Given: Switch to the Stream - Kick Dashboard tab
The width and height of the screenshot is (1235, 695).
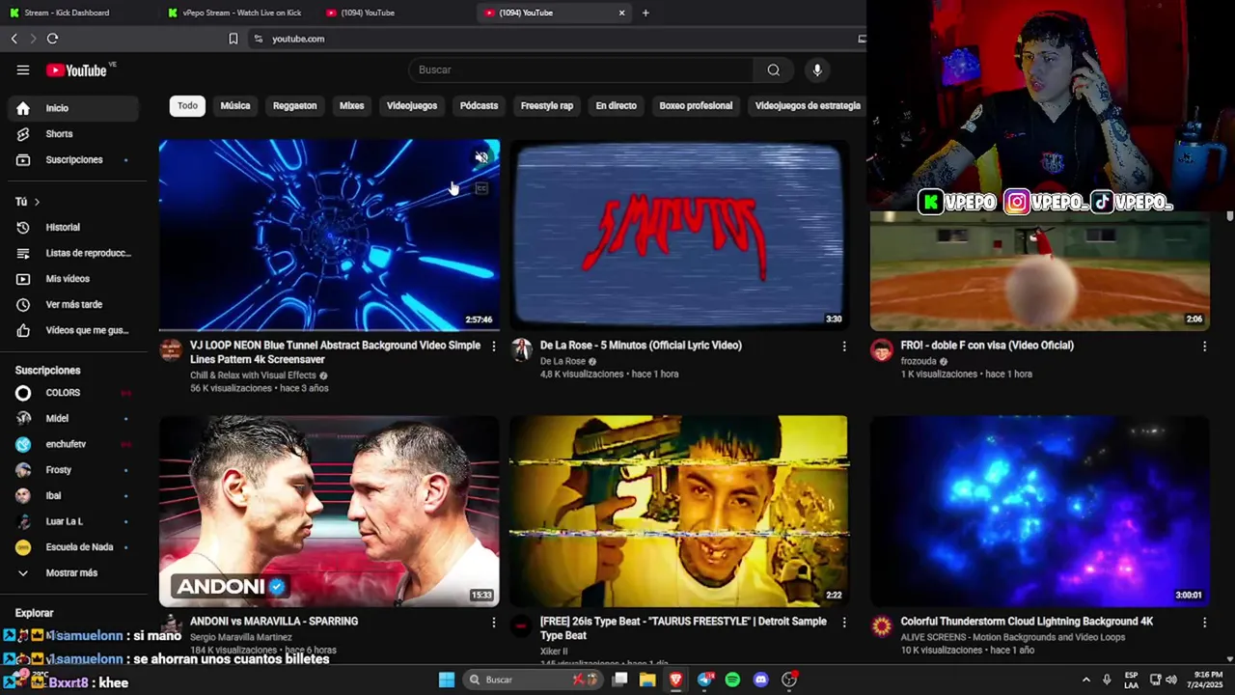Looking at the screenshot, I should tap(77, 13).
